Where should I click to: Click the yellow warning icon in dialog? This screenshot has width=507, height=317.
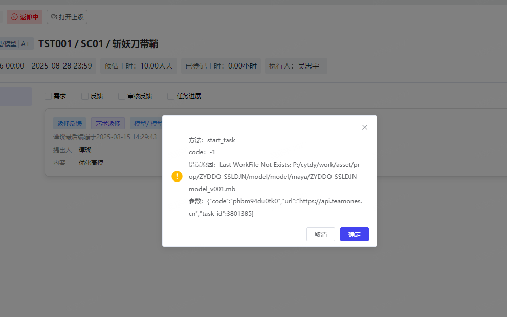[x=177, y=176]
